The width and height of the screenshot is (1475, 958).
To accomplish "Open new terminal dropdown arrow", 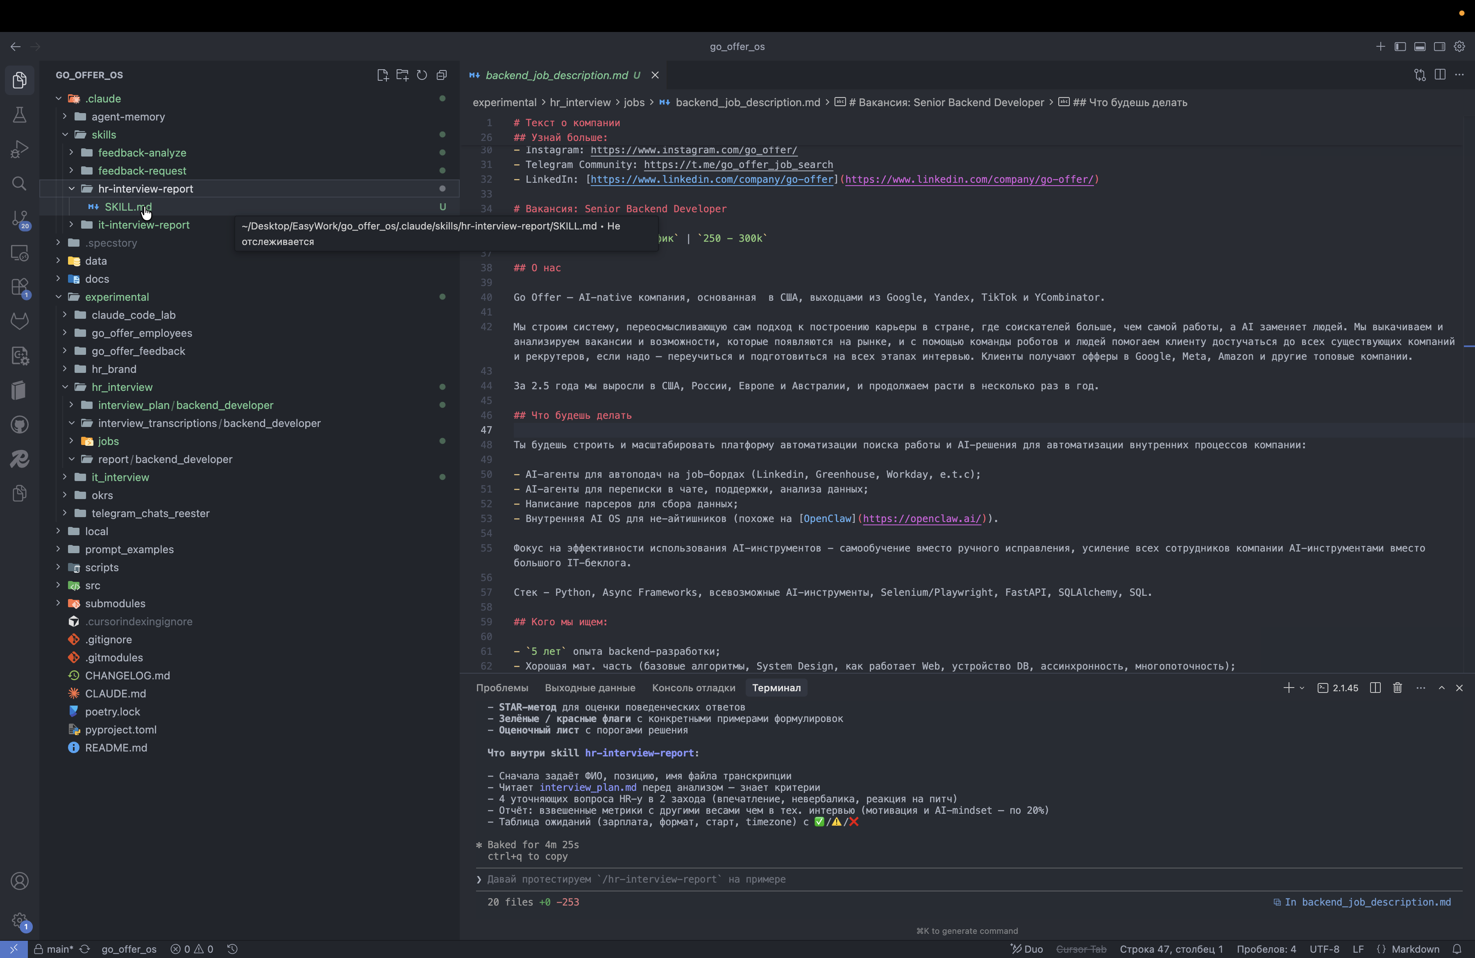I will [1301, 688].
